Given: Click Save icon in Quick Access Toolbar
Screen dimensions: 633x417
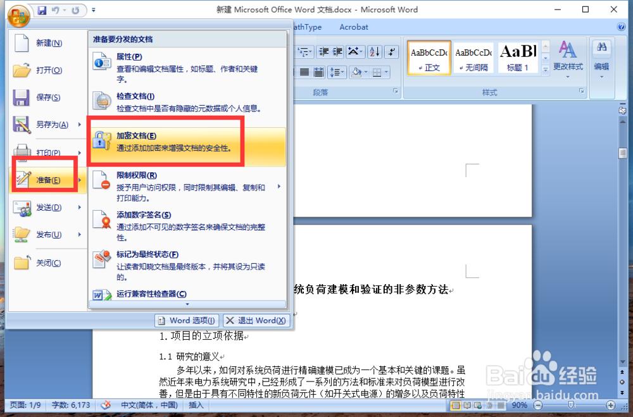Looking at the screenshot, I should coord(42,10).
